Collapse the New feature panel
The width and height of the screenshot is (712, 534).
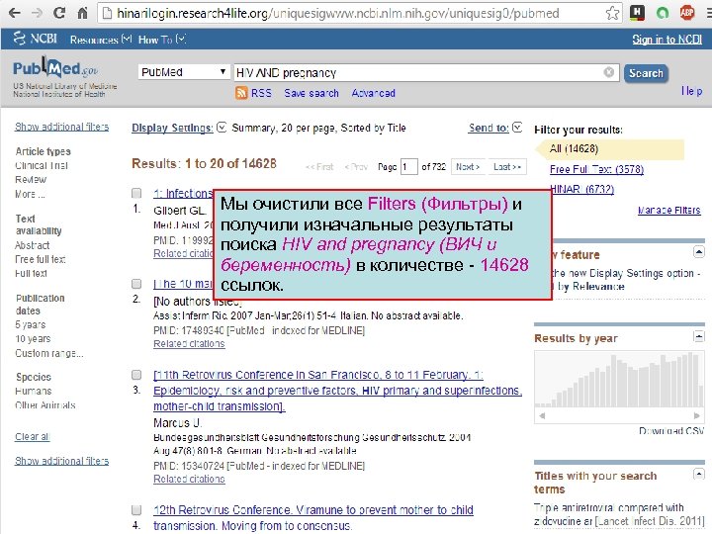click(699, 252)
